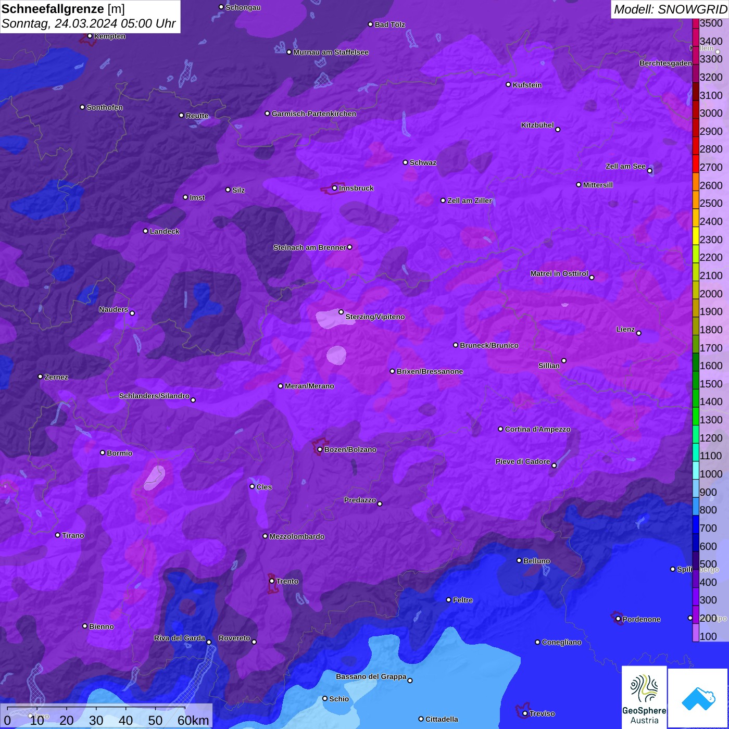Click the Schio label
Screen dimensions: 729x729
click(x=339, y=699)
